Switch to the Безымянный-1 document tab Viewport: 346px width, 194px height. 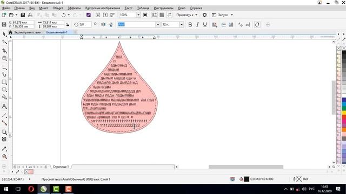click(x=57, y=32)
